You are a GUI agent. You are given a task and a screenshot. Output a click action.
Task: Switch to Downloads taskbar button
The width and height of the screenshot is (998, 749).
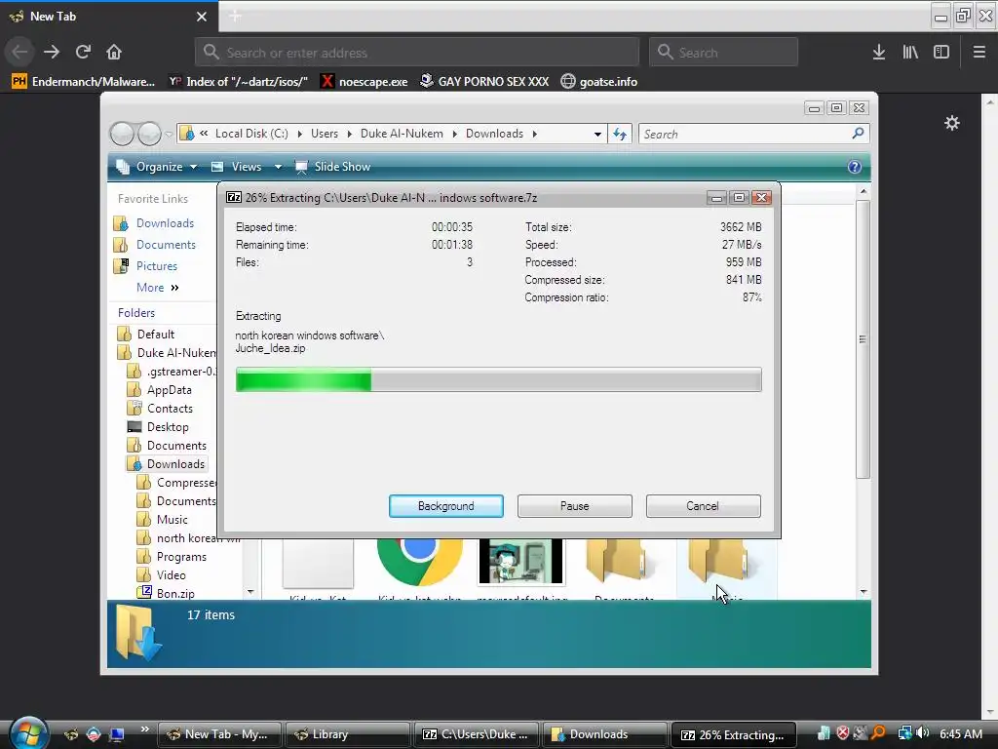(604, 734)
